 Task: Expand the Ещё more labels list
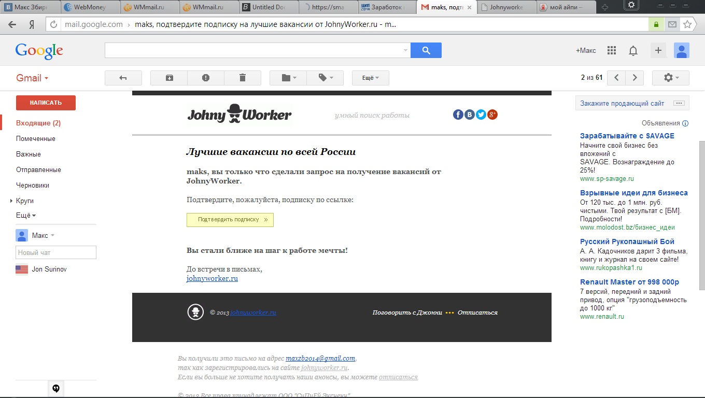[x=26, y=215]
